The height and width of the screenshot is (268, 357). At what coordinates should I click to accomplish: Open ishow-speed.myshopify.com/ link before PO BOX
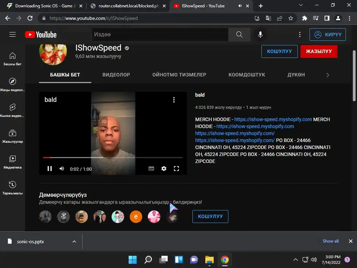pos(235,140)
